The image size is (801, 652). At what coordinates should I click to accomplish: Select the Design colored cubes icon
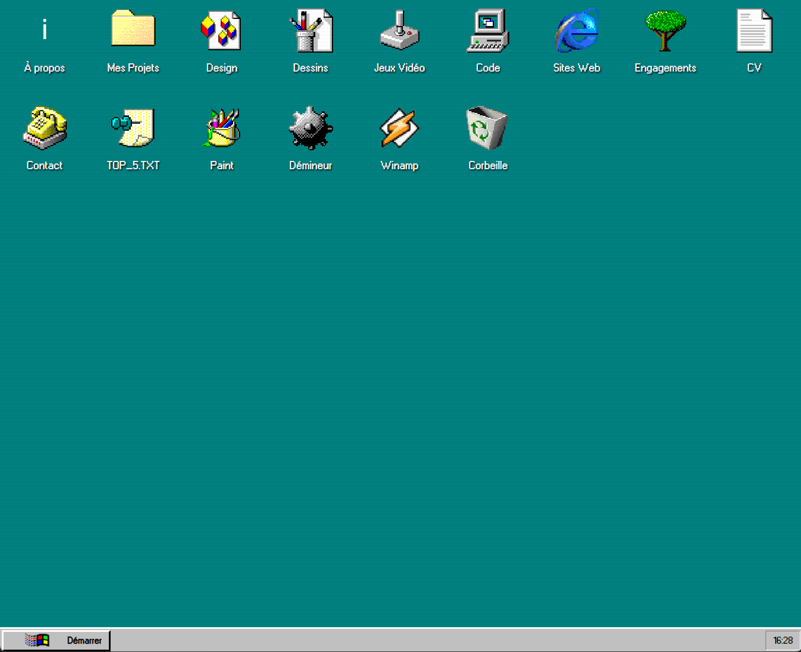pyautogui.click(x=221, y=31)
